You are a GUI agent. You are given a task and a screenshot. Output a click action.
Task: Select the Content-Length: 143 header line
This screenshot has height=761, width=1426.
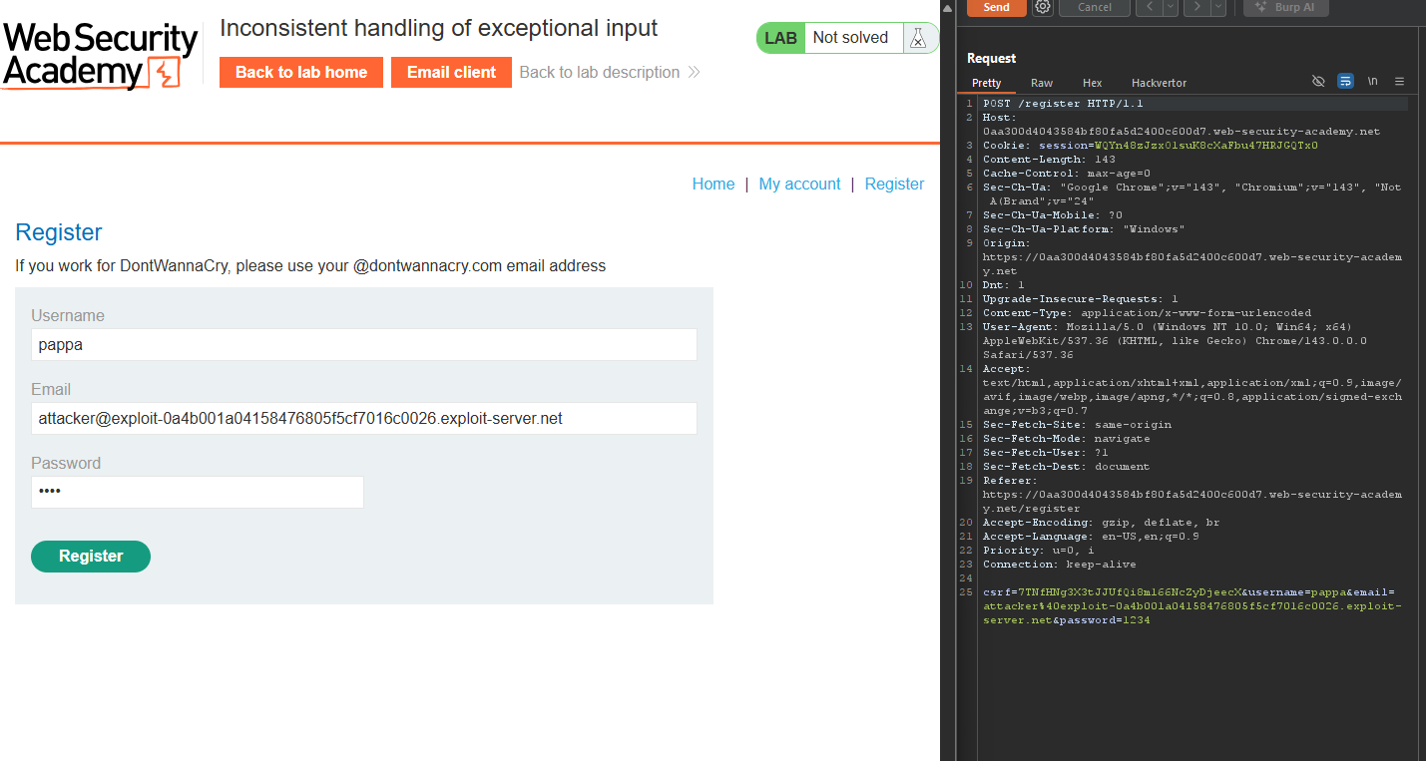pos(1049,160)
